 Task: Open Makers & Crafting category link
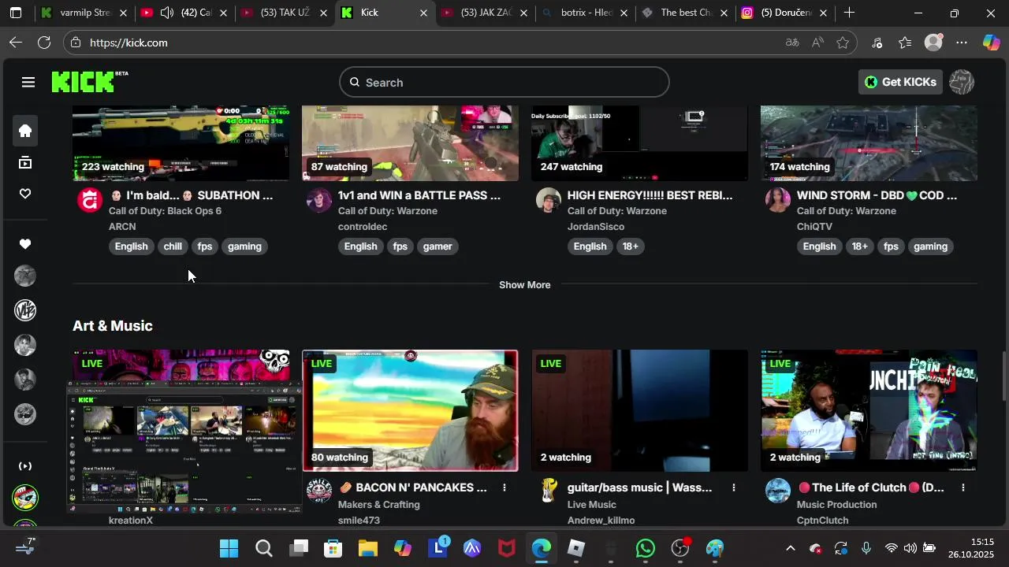pyautogui.click(x=379, y=505)
